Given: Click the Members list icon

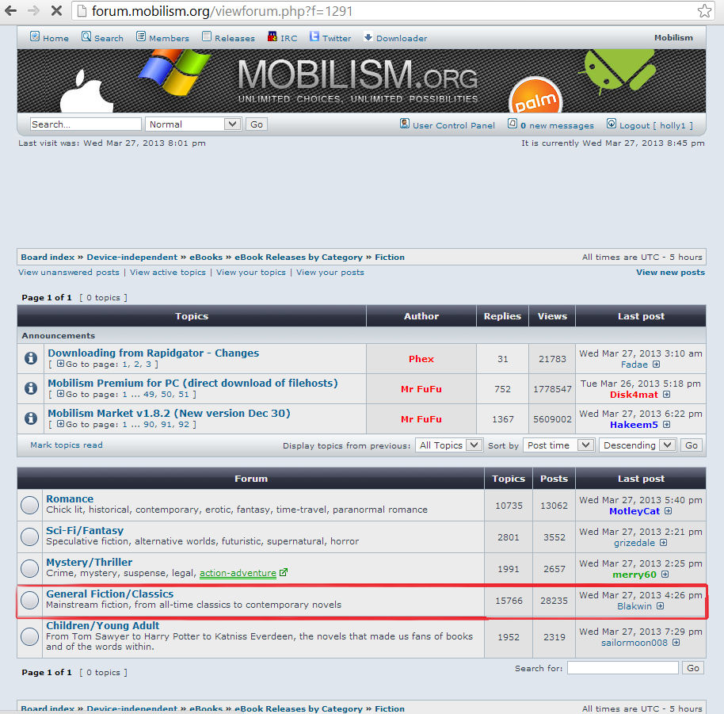Looking at the screenshot, I should 141,36.
